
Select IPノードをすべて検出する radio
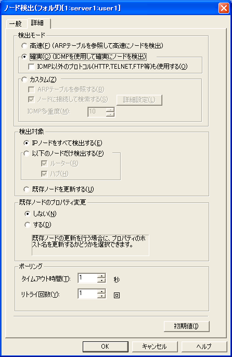click(27, 143)
